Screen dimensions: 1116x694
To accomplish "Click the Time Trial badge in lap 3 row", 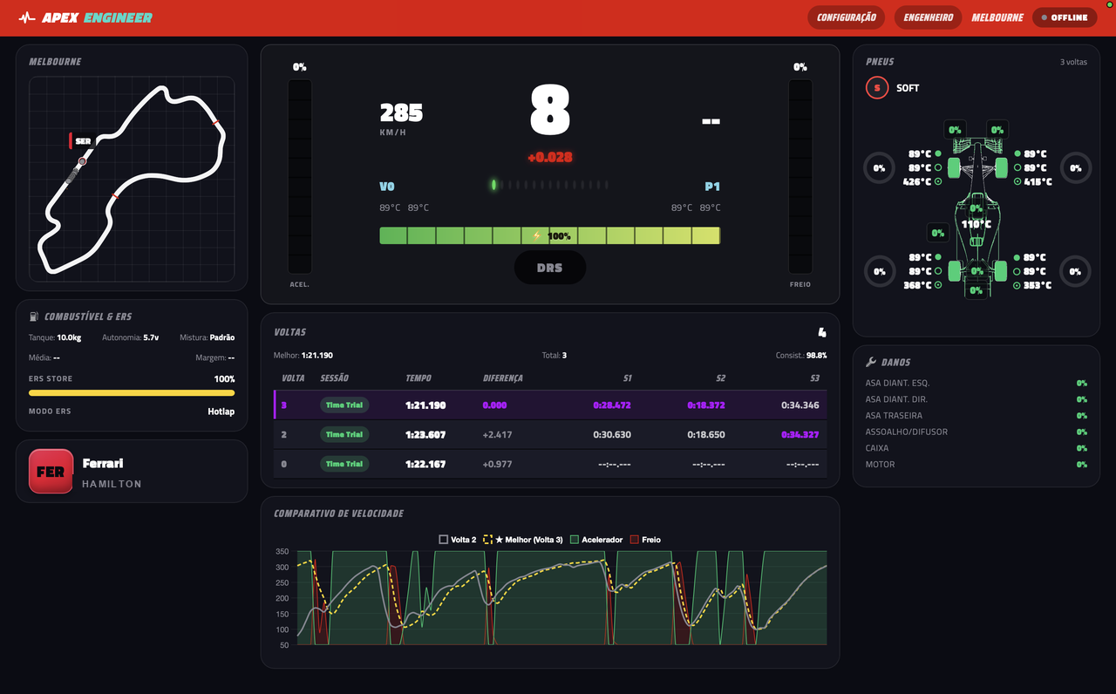I will [344, 405].
